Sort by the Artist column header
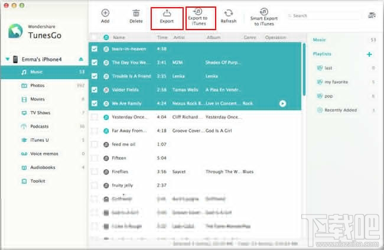Viewport: 384px width, 250px height. (179, 37)
